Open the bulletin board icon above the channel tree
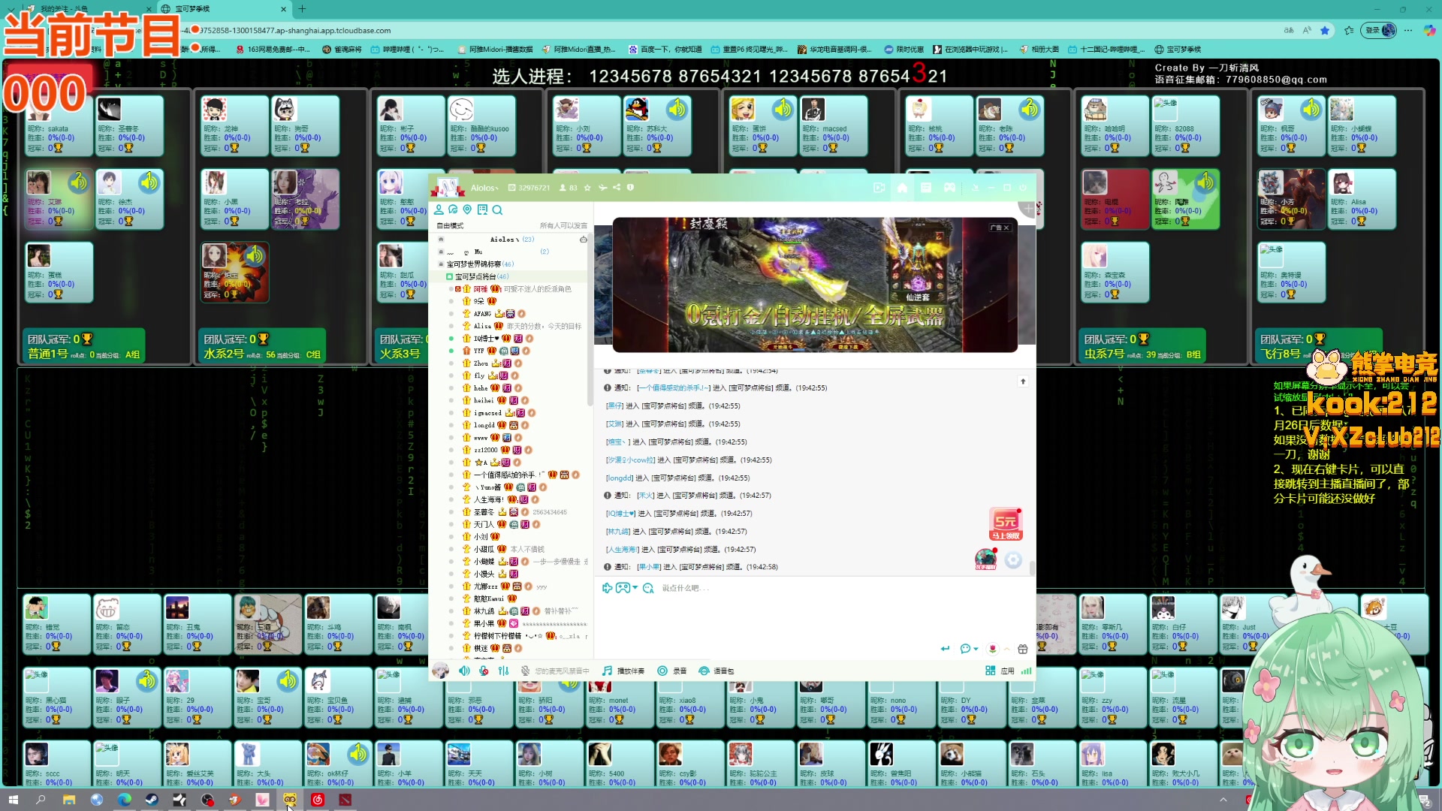1442x811 pixels. click(482, 210)
